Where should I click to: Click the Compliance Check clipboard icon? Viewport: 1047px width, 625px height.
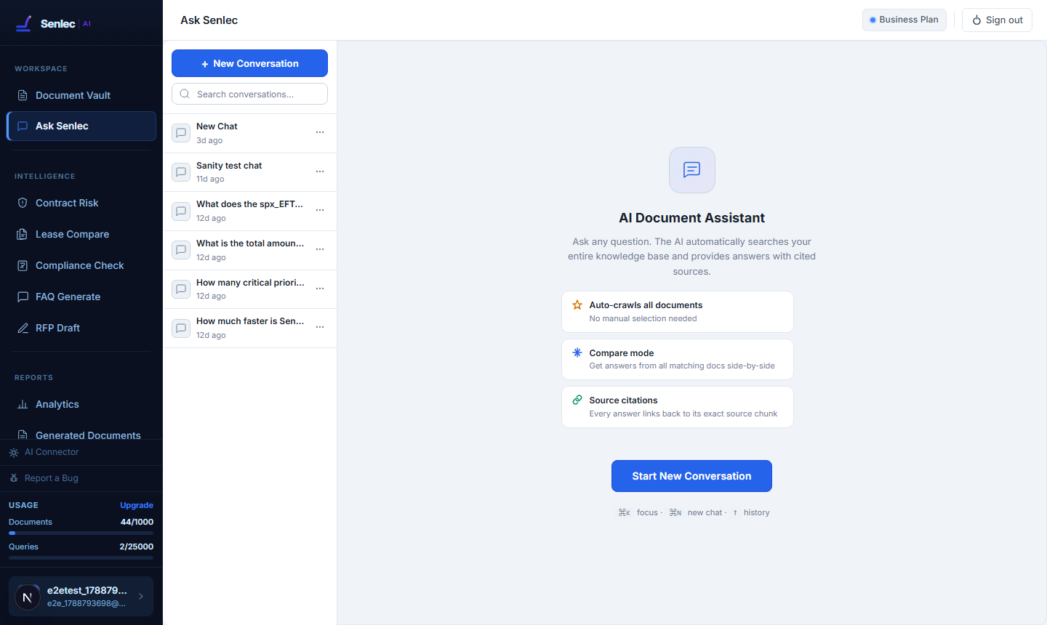click(x=23, y=265)
